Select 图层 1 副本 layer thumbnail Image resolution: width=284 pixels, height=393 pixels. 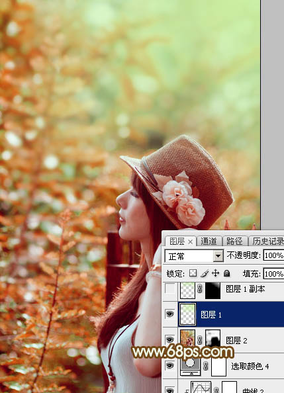187,290
